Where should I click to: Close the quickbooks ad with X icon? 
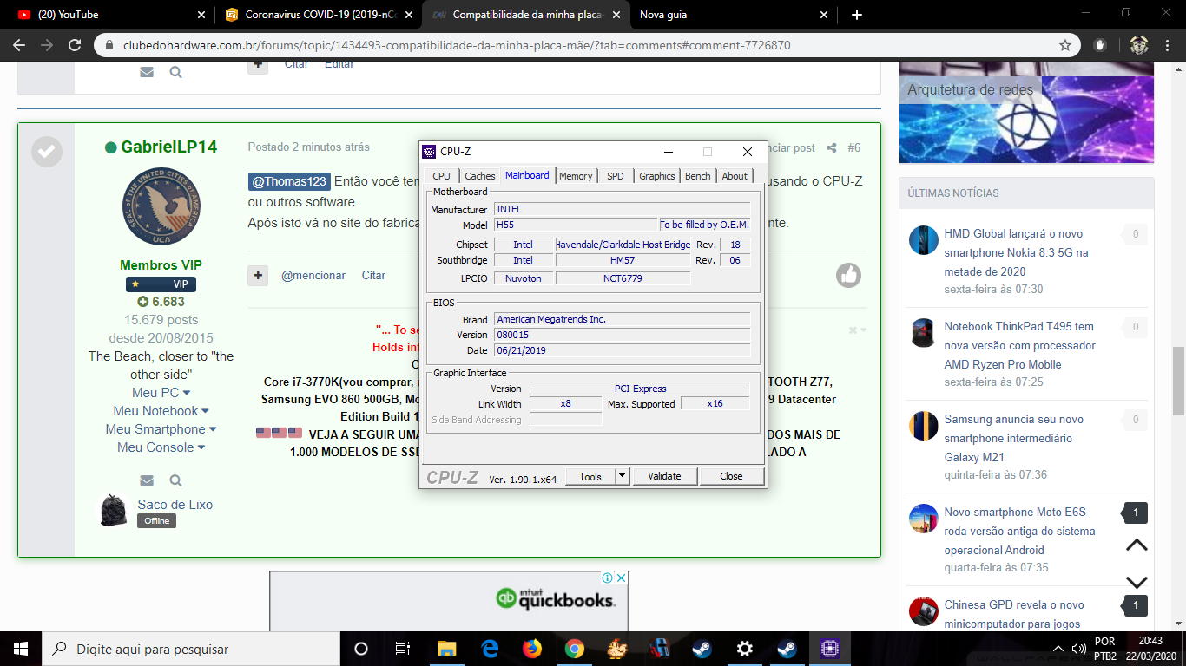pyautogui.click(x=622, y=578)
